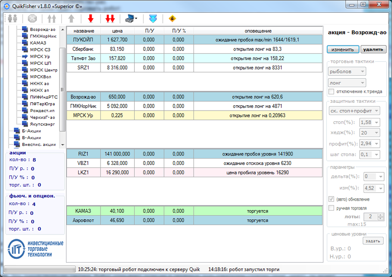Select МРСК Ур arrow tree item
Screen dimensions: 392x277
tap(40, 56)
